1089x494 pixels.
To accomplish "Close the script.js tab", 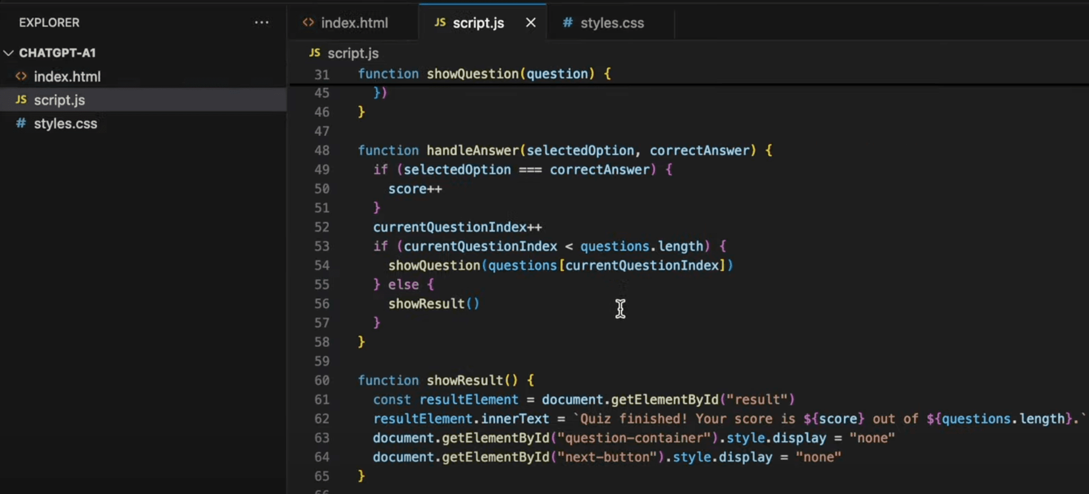I will 530,22.
